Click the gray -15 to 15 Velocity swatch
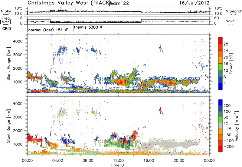242x167 pixels. (221, 126)
